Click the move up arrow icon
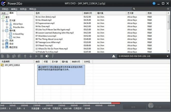Image resolution: width=171 pixels, height=112 pixels. tap(25, 56)
